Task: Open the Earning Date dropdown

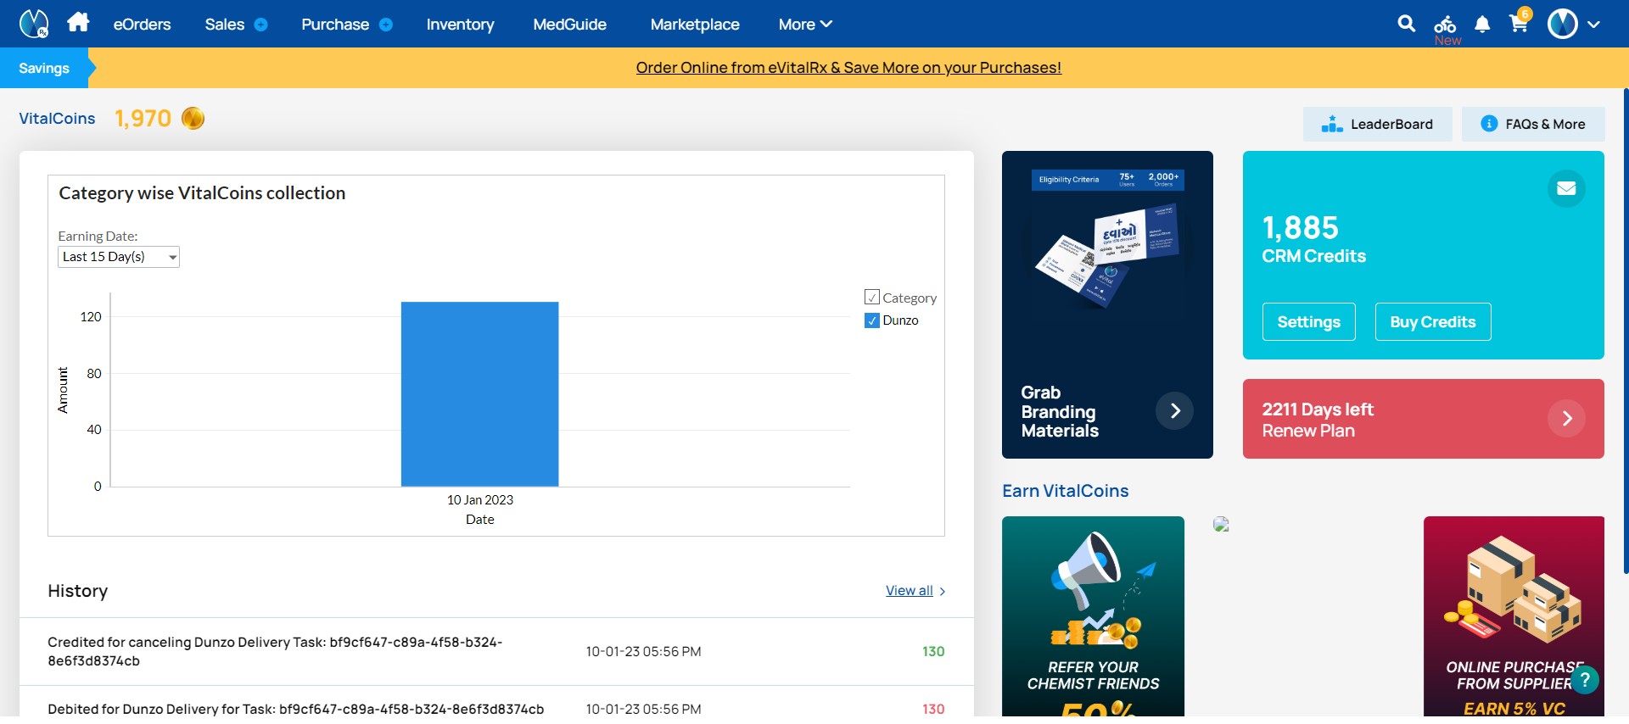Action: click(119, 257)
